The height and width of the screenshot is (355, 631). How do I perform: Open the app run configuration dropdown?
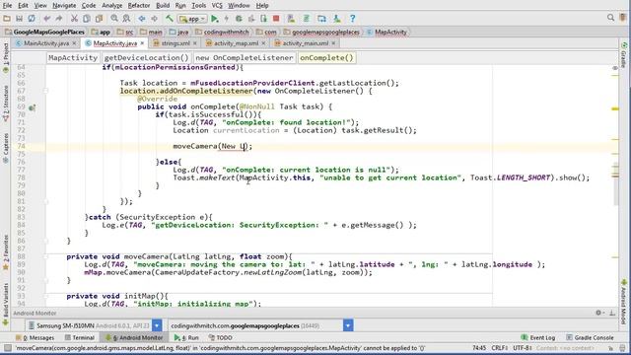coord(193,19)
